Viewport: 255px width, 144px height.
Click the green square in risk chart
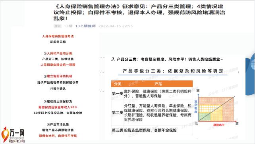(x=205, y=117)
